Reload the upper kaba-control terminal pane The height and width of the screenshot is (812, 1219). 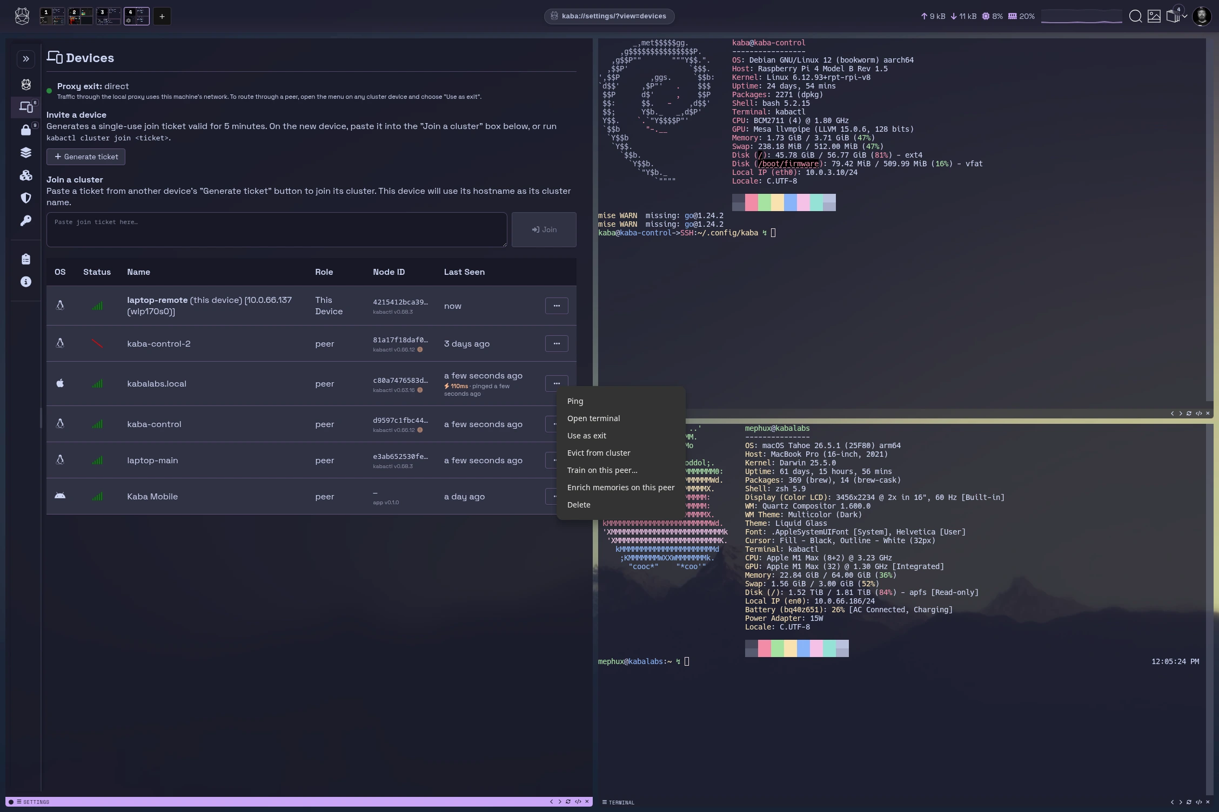click(x=1189, y=414)
